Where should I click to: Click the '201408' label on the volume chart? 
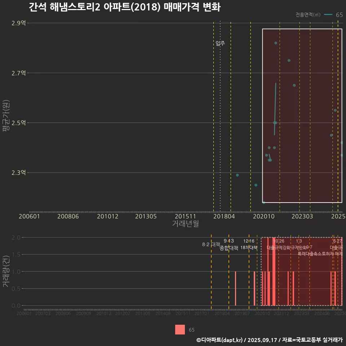[163, 313]
